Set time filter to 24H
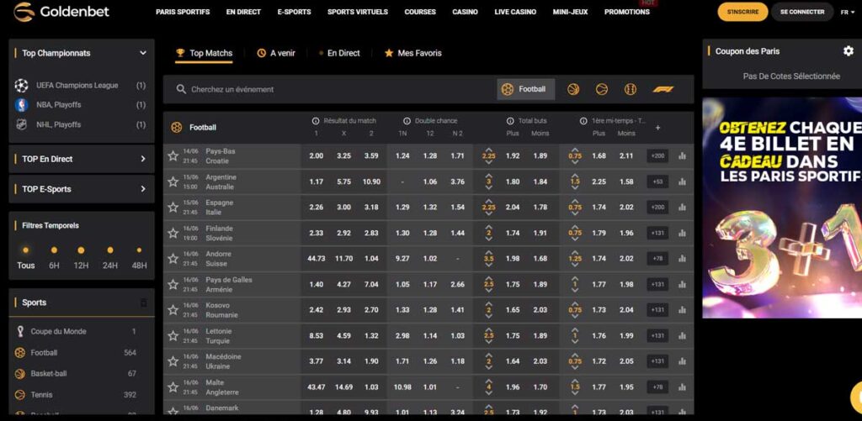The width and height of the screenshot is (862, 421). click(110, 258)
